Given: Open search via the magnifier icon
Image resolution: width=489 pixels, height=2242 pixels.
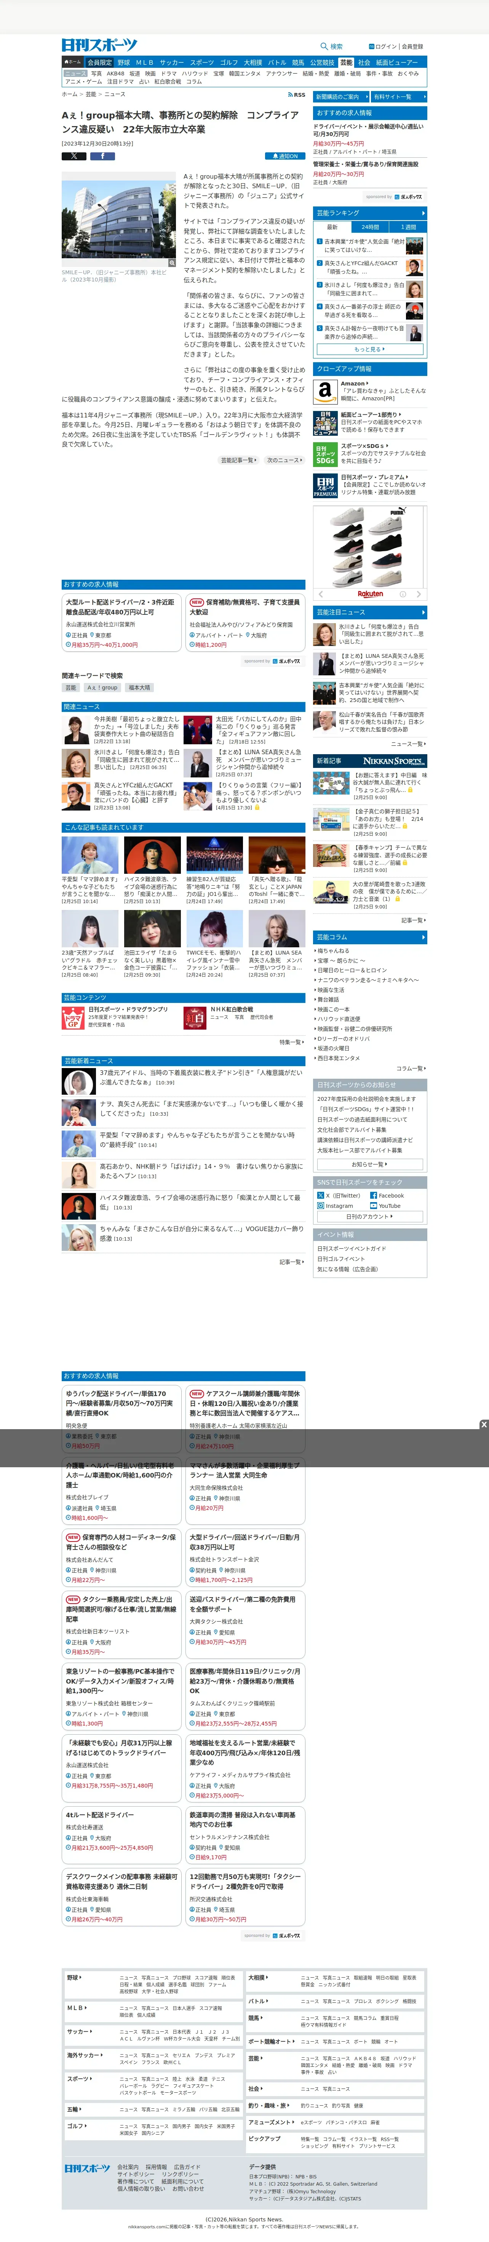Looking at the screenshot, I should point(324,46).
